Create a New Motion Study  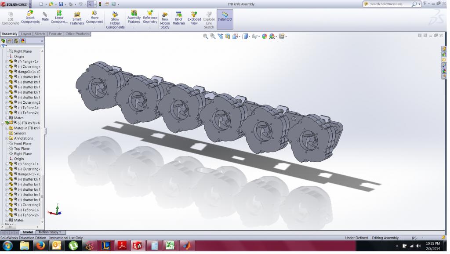(x=165, y=20)
